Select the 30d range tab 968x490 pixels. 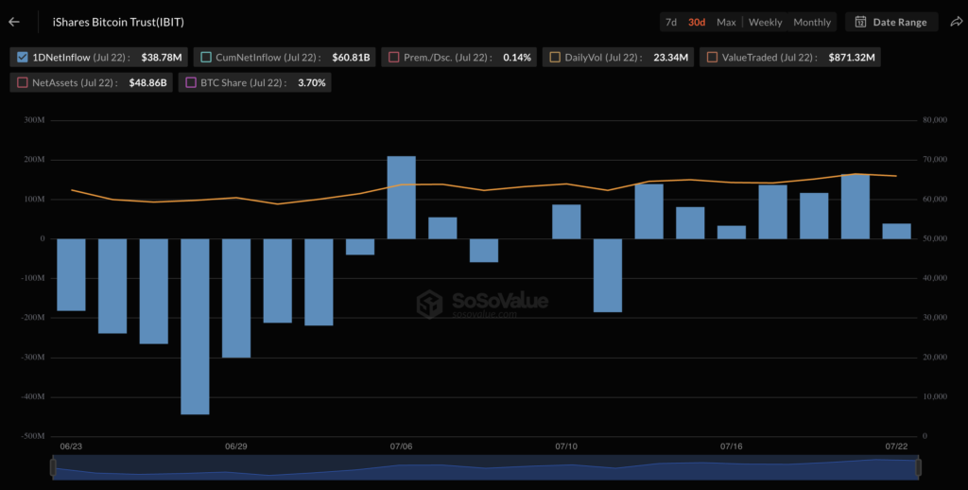coord(697,22)
